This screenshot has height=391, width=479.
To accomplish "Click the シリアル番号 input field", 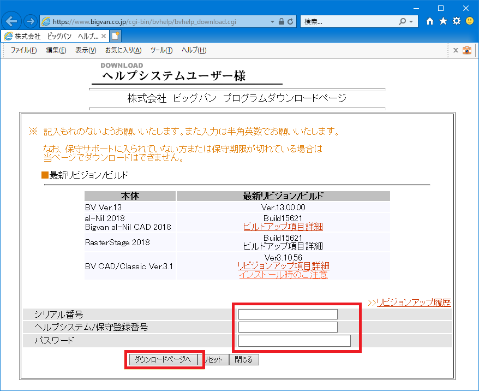I will tap(288, 314).
